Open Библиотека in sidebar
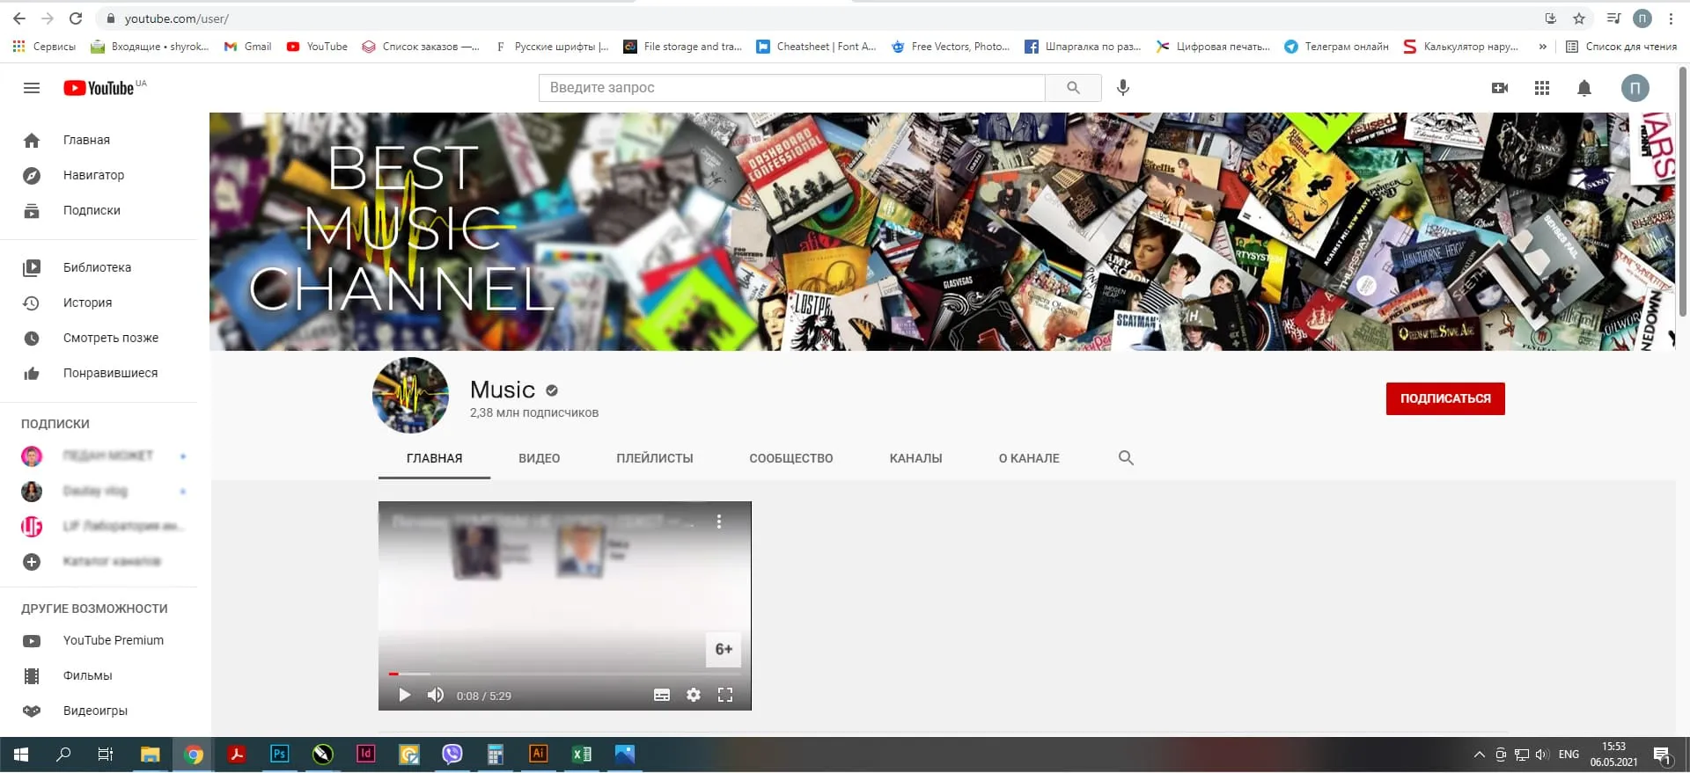Screen dimensions: 1690x773 tap(99, 267)
